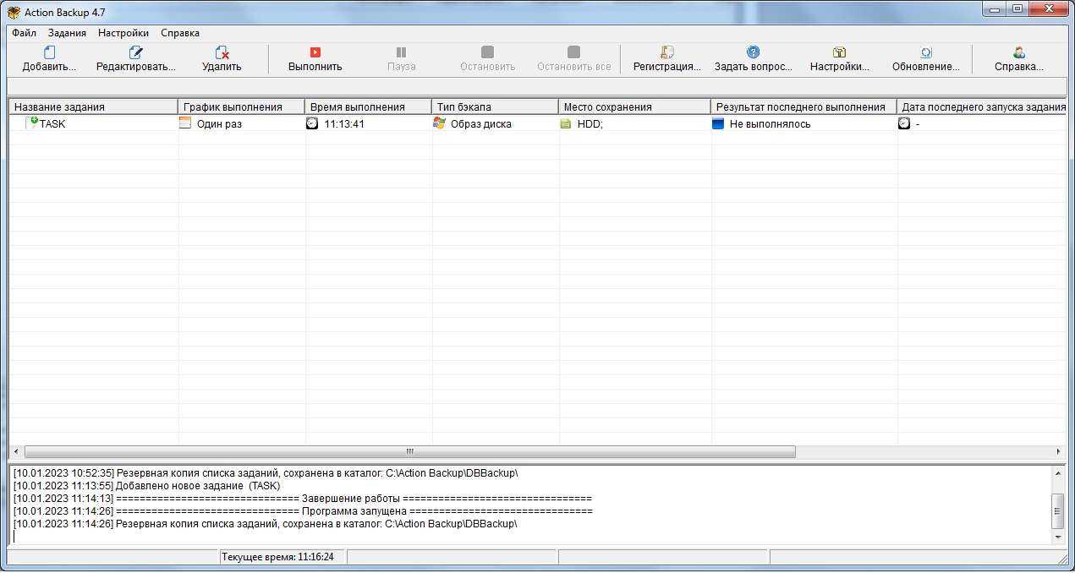Click the Тип бэкапа column header
Viewport: 1075px width, 573px height.
[x=495, y=106]
